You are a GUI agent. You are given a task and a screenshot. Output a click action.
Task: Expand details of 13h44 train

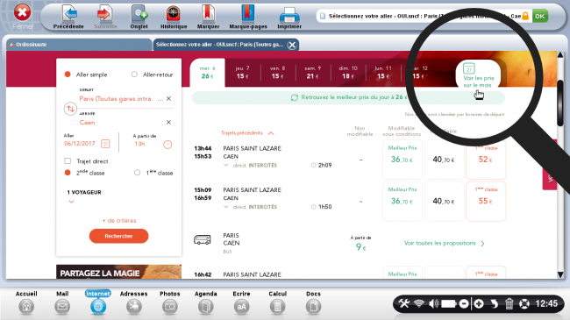(x=225, y=165)
